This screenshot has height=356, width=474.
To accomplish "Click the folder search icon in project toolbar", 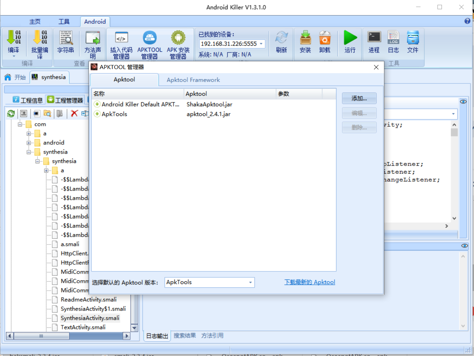I will [47, 113].
